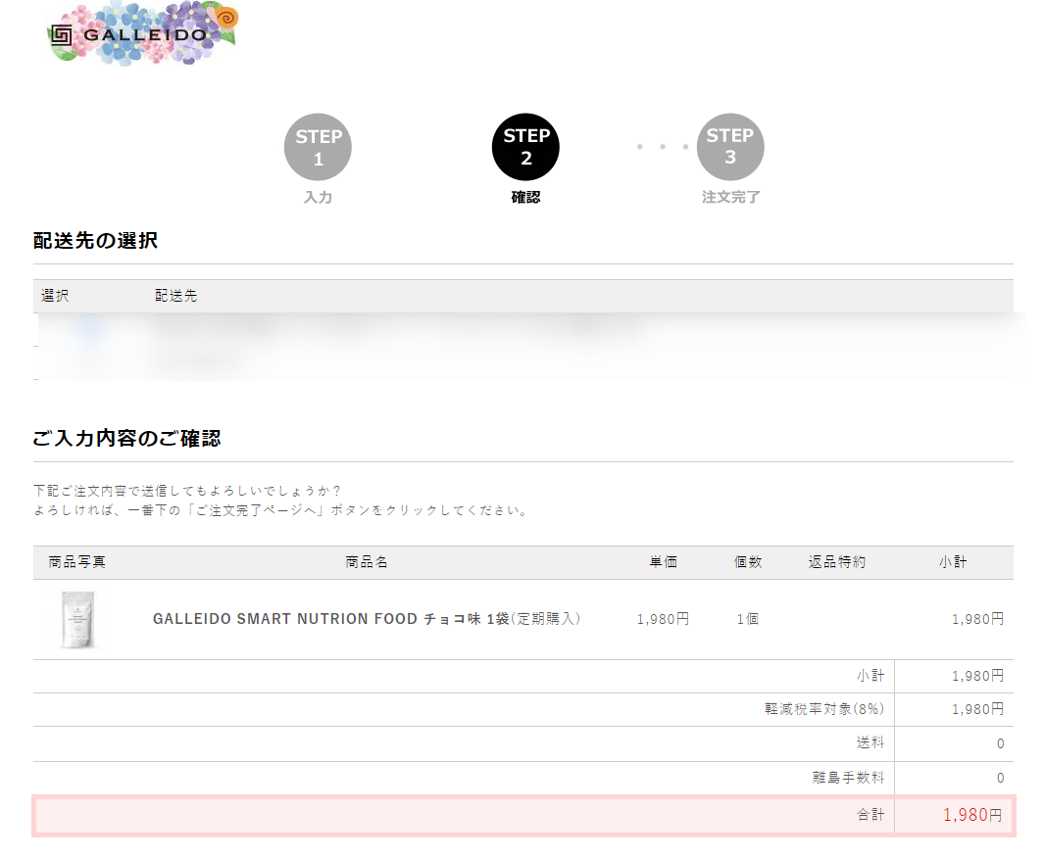Click the unit price 1,980円 cell
Screen dimensions: 1045x858
pyautogui.click(x=663, y=619)
